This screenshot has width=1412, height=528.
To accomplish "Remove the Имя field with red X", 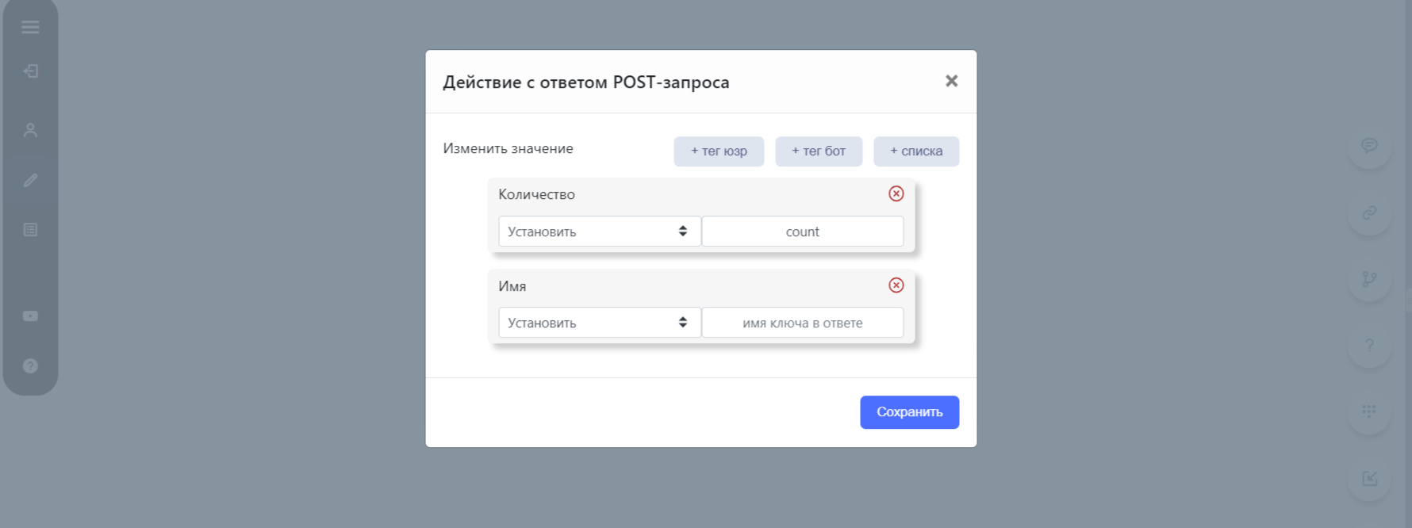I will click(x=896, y=285).
